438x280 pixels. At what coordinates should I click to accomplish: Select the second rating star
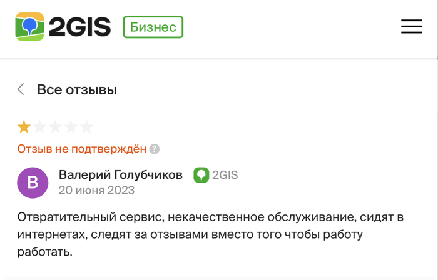click(x=39, y=127)
